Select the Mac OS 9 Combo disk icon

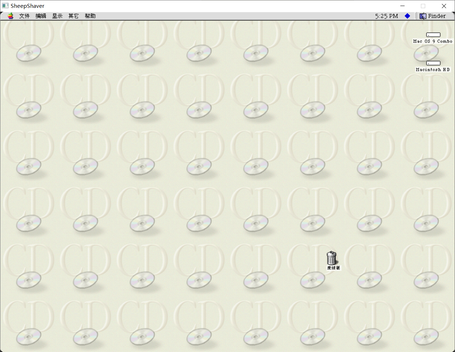(x=433, y=34)
